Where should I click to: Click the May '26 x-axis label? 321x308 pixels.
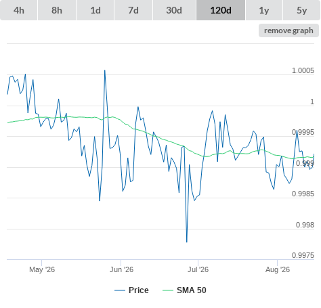coord(42,269)
